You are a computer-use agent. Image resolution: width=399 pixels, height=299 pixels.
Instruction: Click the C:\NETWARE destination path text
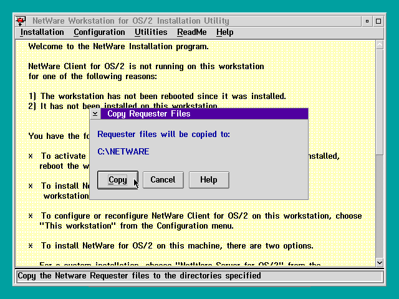(123, 151)
